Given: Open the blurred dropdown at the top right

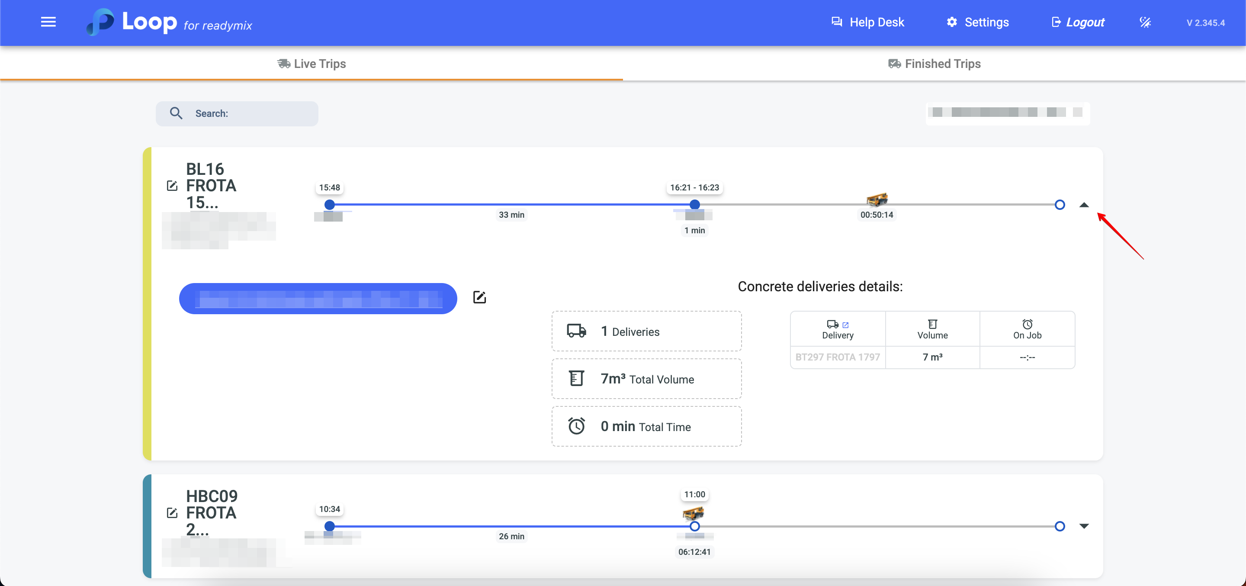Looking at the screenshot, I should click(1008, 113).
